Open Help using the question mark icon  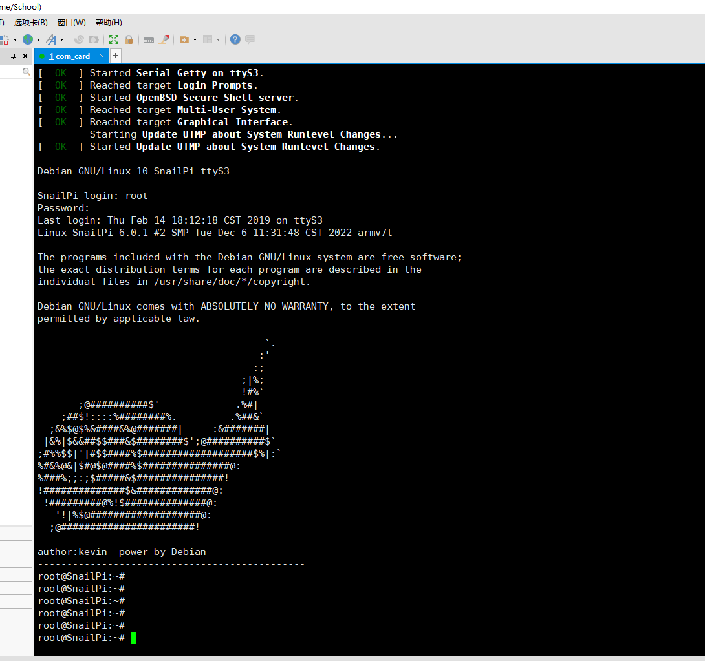pyautogui.click(x=235, y=39)
